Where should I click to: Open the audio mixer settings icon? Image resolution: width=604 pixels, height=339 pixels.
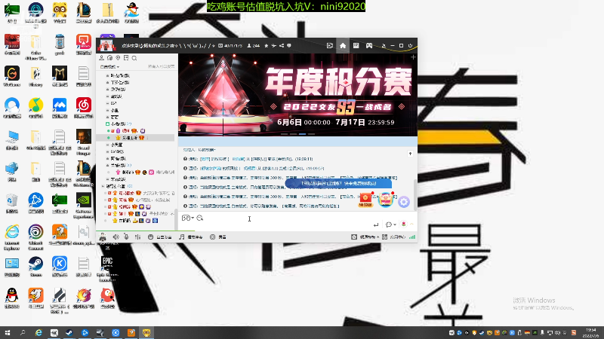pyautogui.click(x=137, y=237)
